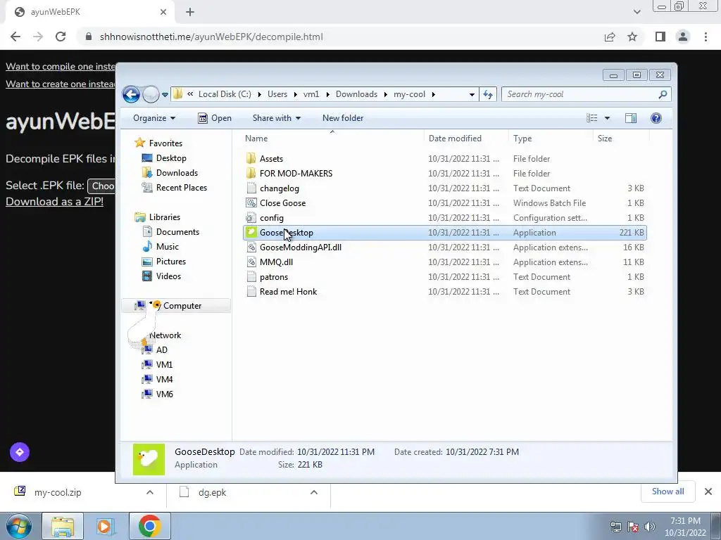Open the Share with menu
This screenshot has height=540, width=721.
pyautogui.click(x=276, y=118)
